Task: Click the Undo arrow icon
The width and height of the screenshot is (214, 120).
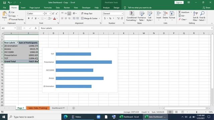Action: tap(9, 2)
